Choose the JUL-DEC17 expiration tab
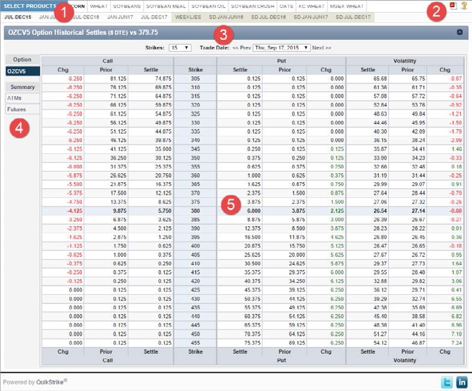This screenshot has width=472, height=391. point(154,17)
